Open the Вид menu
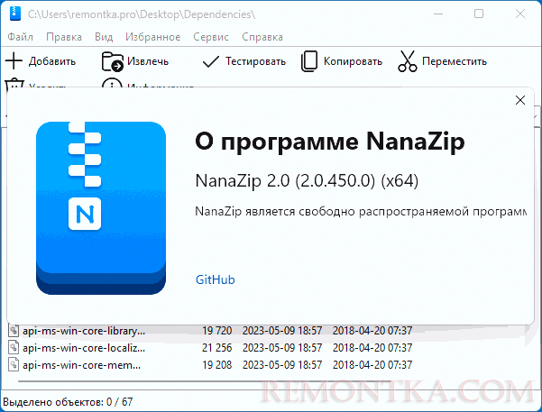 (x=104, y=37)
